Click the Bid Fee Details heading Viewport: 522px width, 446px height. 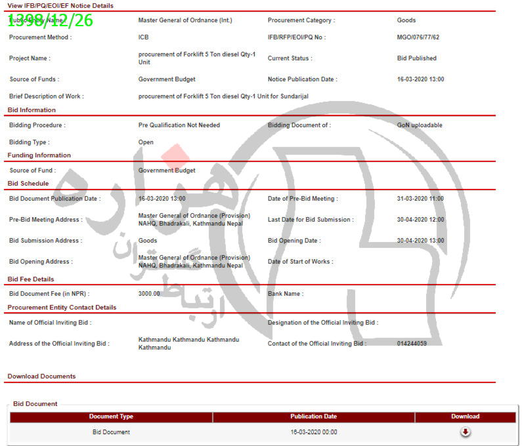[30, 279]
